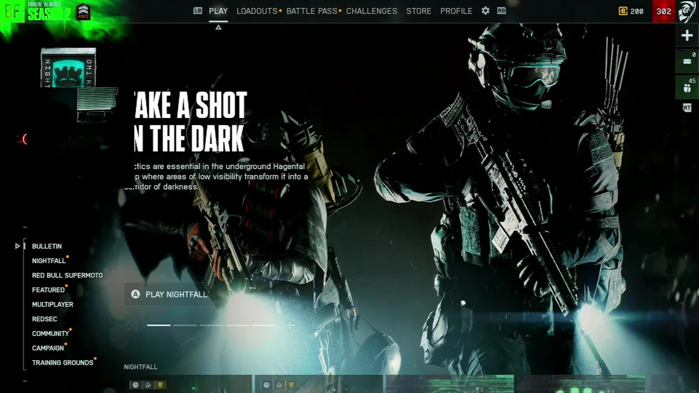Click the XP icon on the first Nightfall card
The height and width of the screenshot is (393, 699).
148,385
